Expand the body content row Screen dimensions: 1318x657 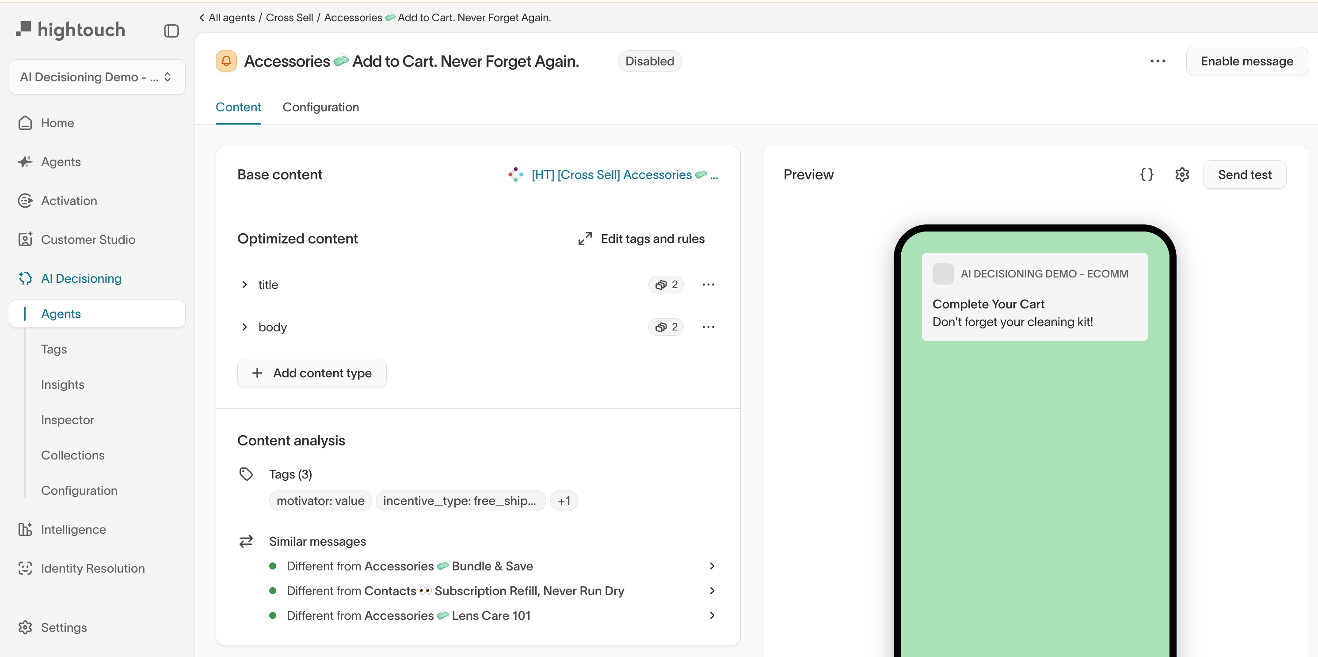244,327
